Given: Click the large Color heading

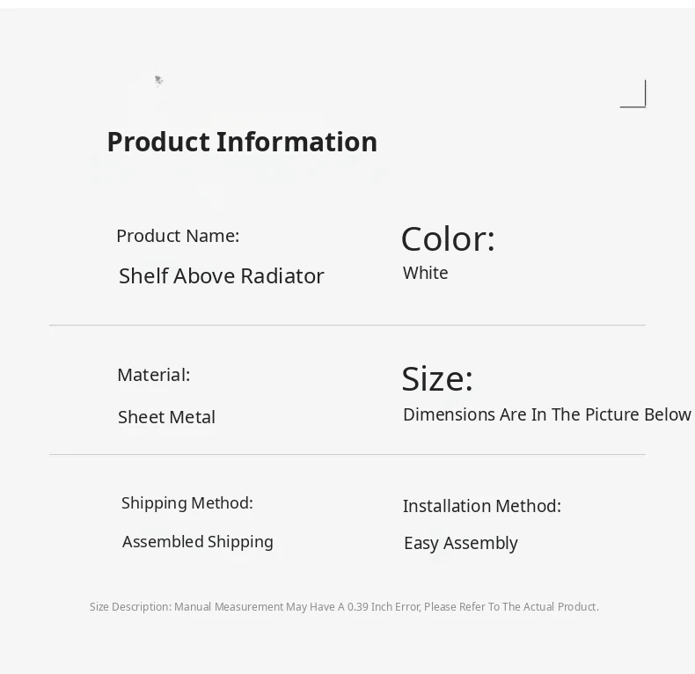Looking at the screenshot, I should 448,239.
